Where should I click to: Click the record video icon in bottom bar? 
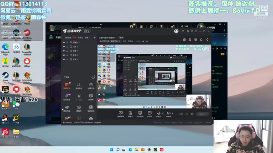point(181,114)
